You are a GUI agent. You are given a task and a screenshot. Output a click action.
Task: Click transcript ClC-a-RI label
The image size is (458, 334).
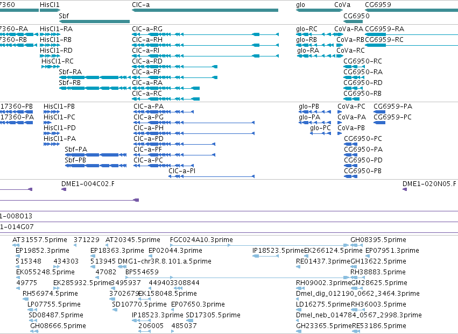tap(145, 50)
